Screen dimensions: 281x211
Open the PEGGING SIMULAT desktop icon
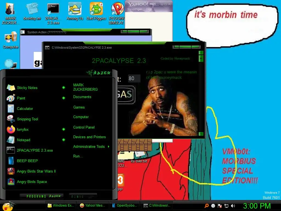coord(117,13)
